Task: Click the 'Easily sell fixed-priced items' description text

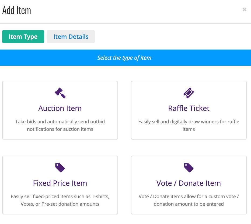Action: click(x=60, y=200)
